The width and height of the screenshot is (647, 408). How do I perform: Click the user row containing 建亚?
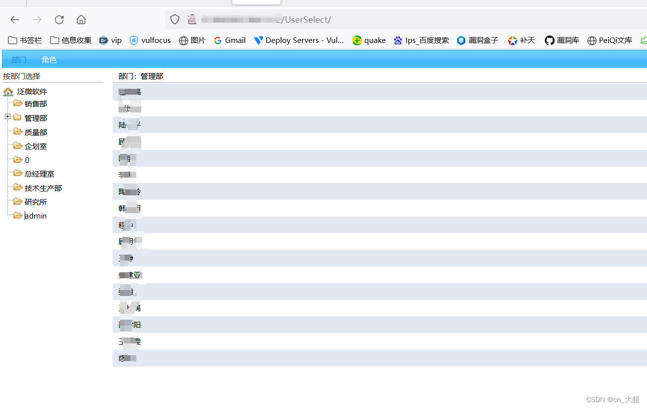pyautogui.click(x=380, y=275)
